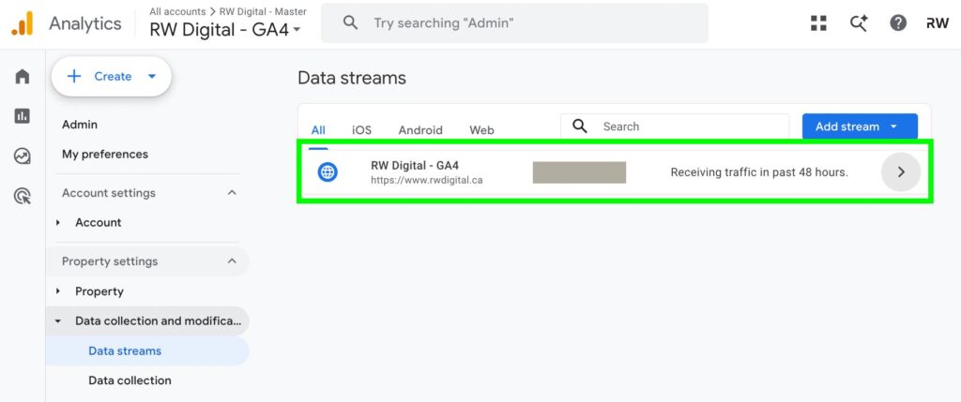This screenshot has width=961, height=402.
Task: Open the Explore icon in sidebar
Action: pos(23,156)
